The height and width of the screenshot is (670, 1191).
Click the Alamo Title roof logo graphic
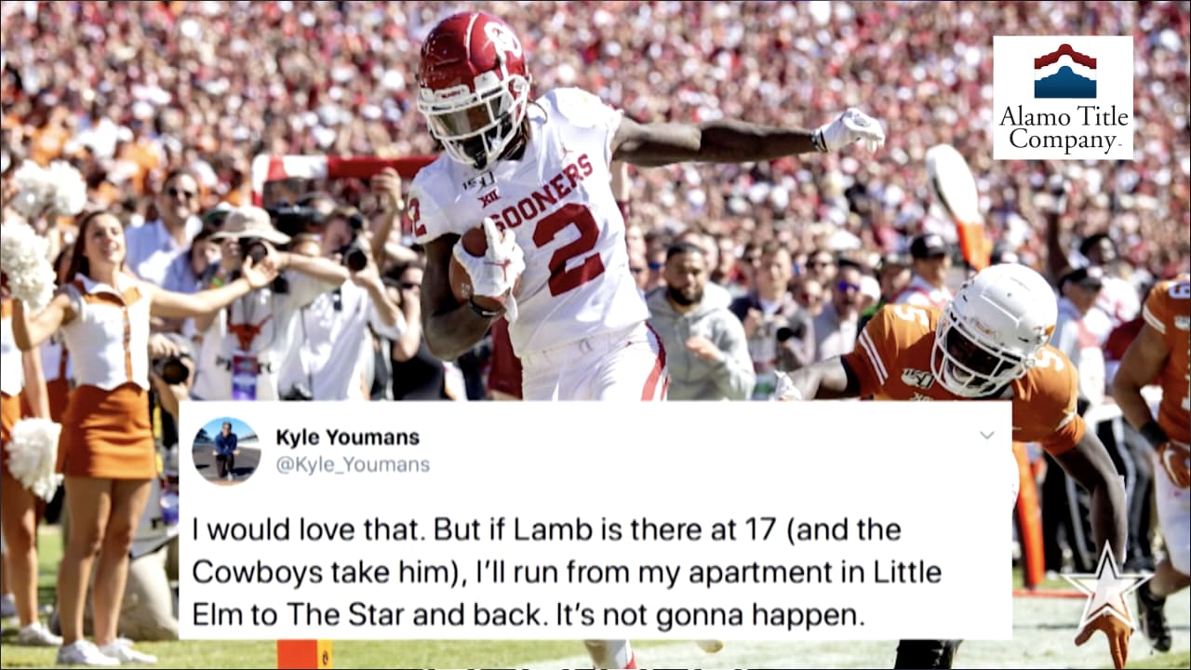[1064, 71]
